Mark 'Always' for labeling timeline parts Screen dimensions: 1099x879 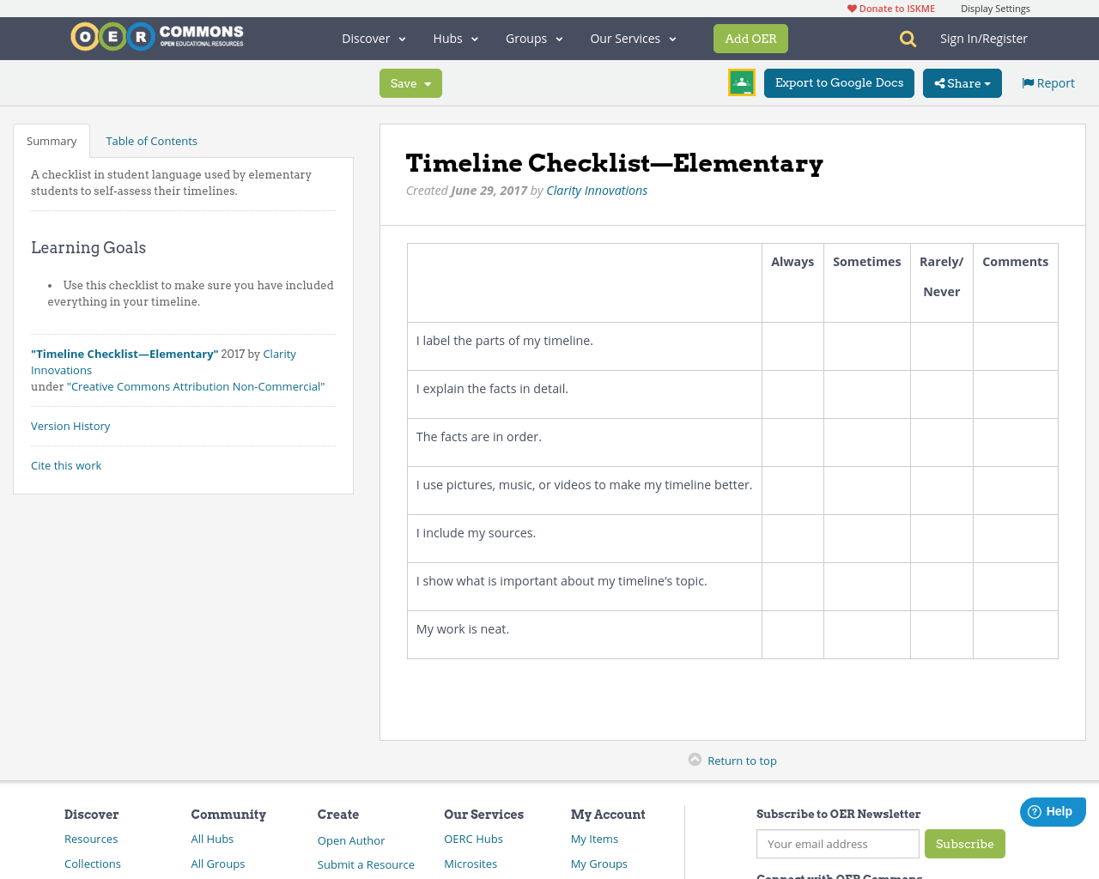click(792, 346)
